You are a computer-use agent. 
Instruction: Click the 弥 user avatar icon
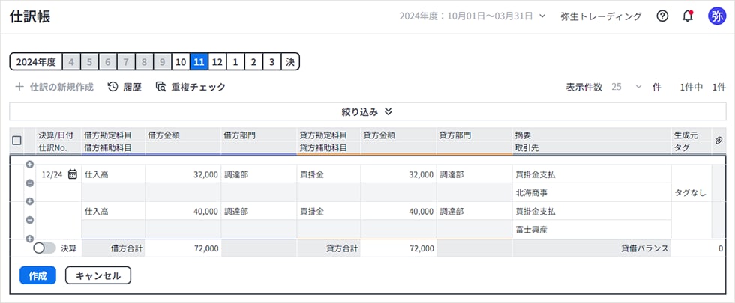(x=716, y=16)
